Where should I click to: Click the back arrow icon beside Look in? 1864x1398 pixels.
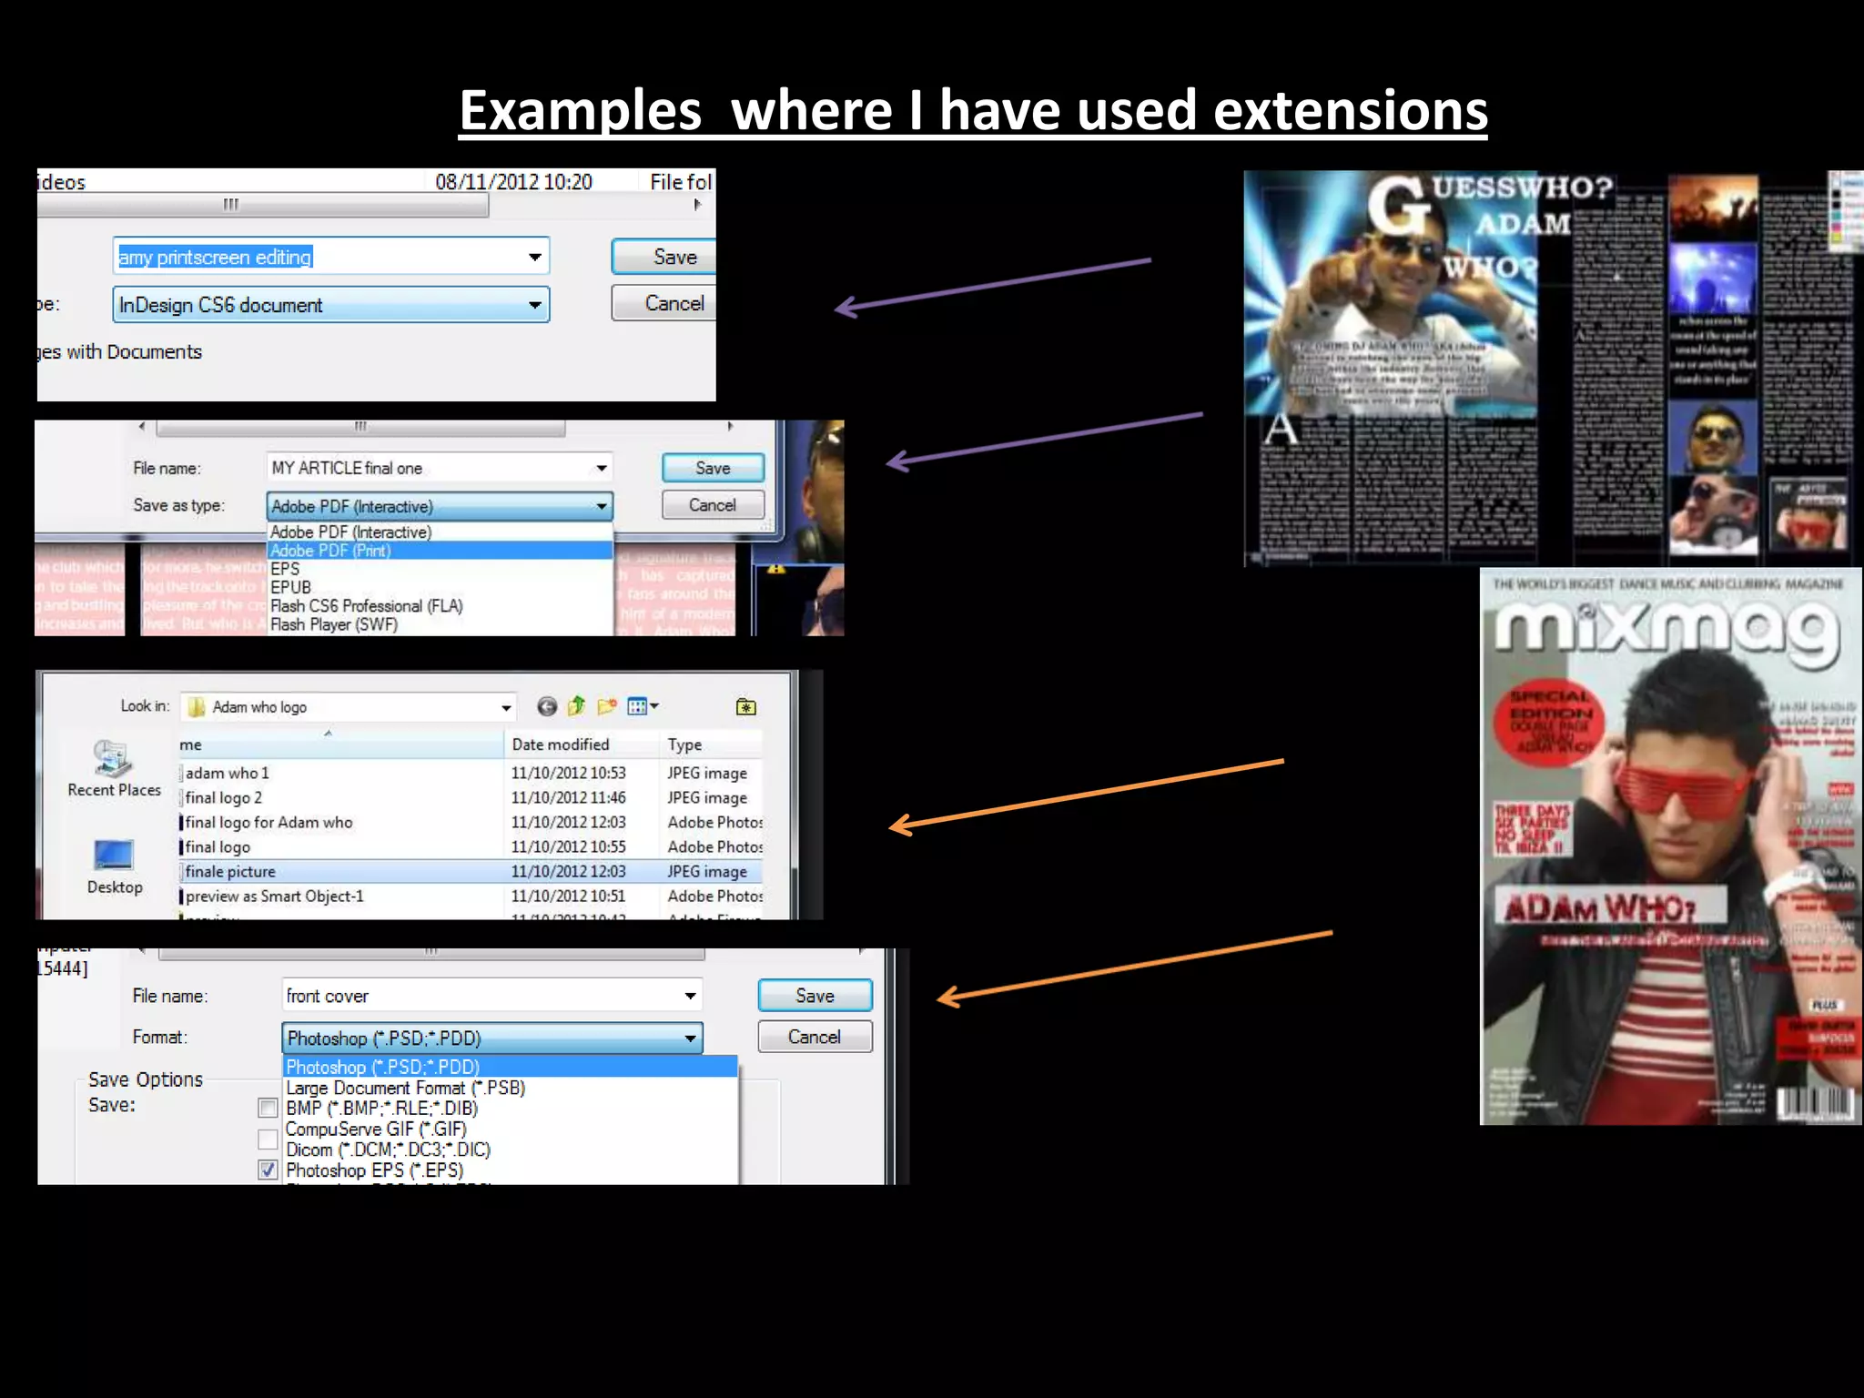point(547,706)
